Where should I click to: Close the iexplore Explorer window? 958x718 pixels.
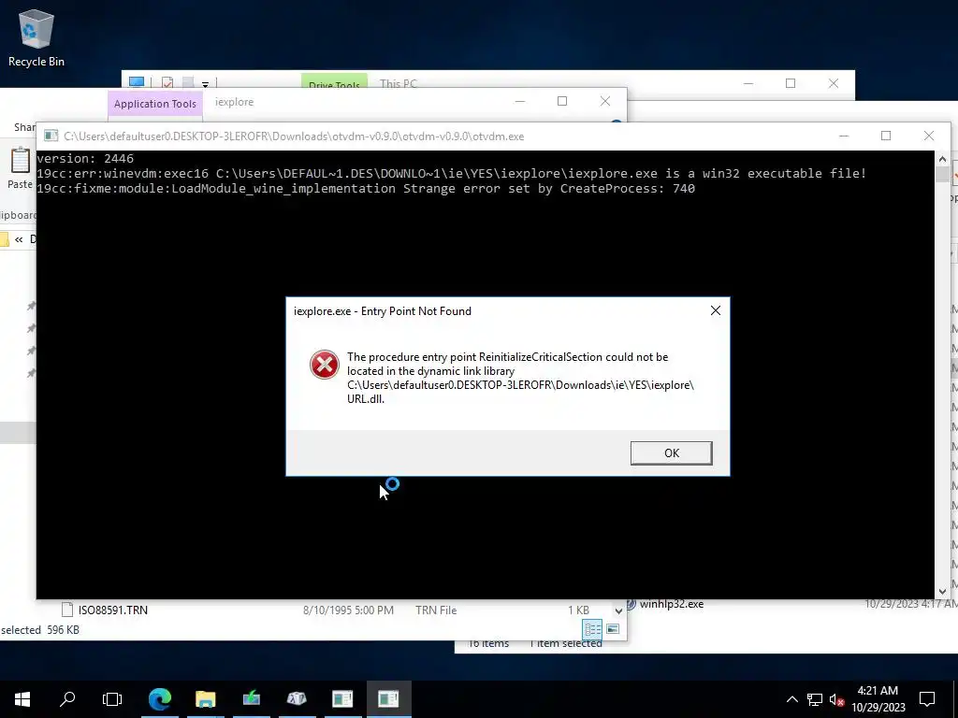point(605,101)
